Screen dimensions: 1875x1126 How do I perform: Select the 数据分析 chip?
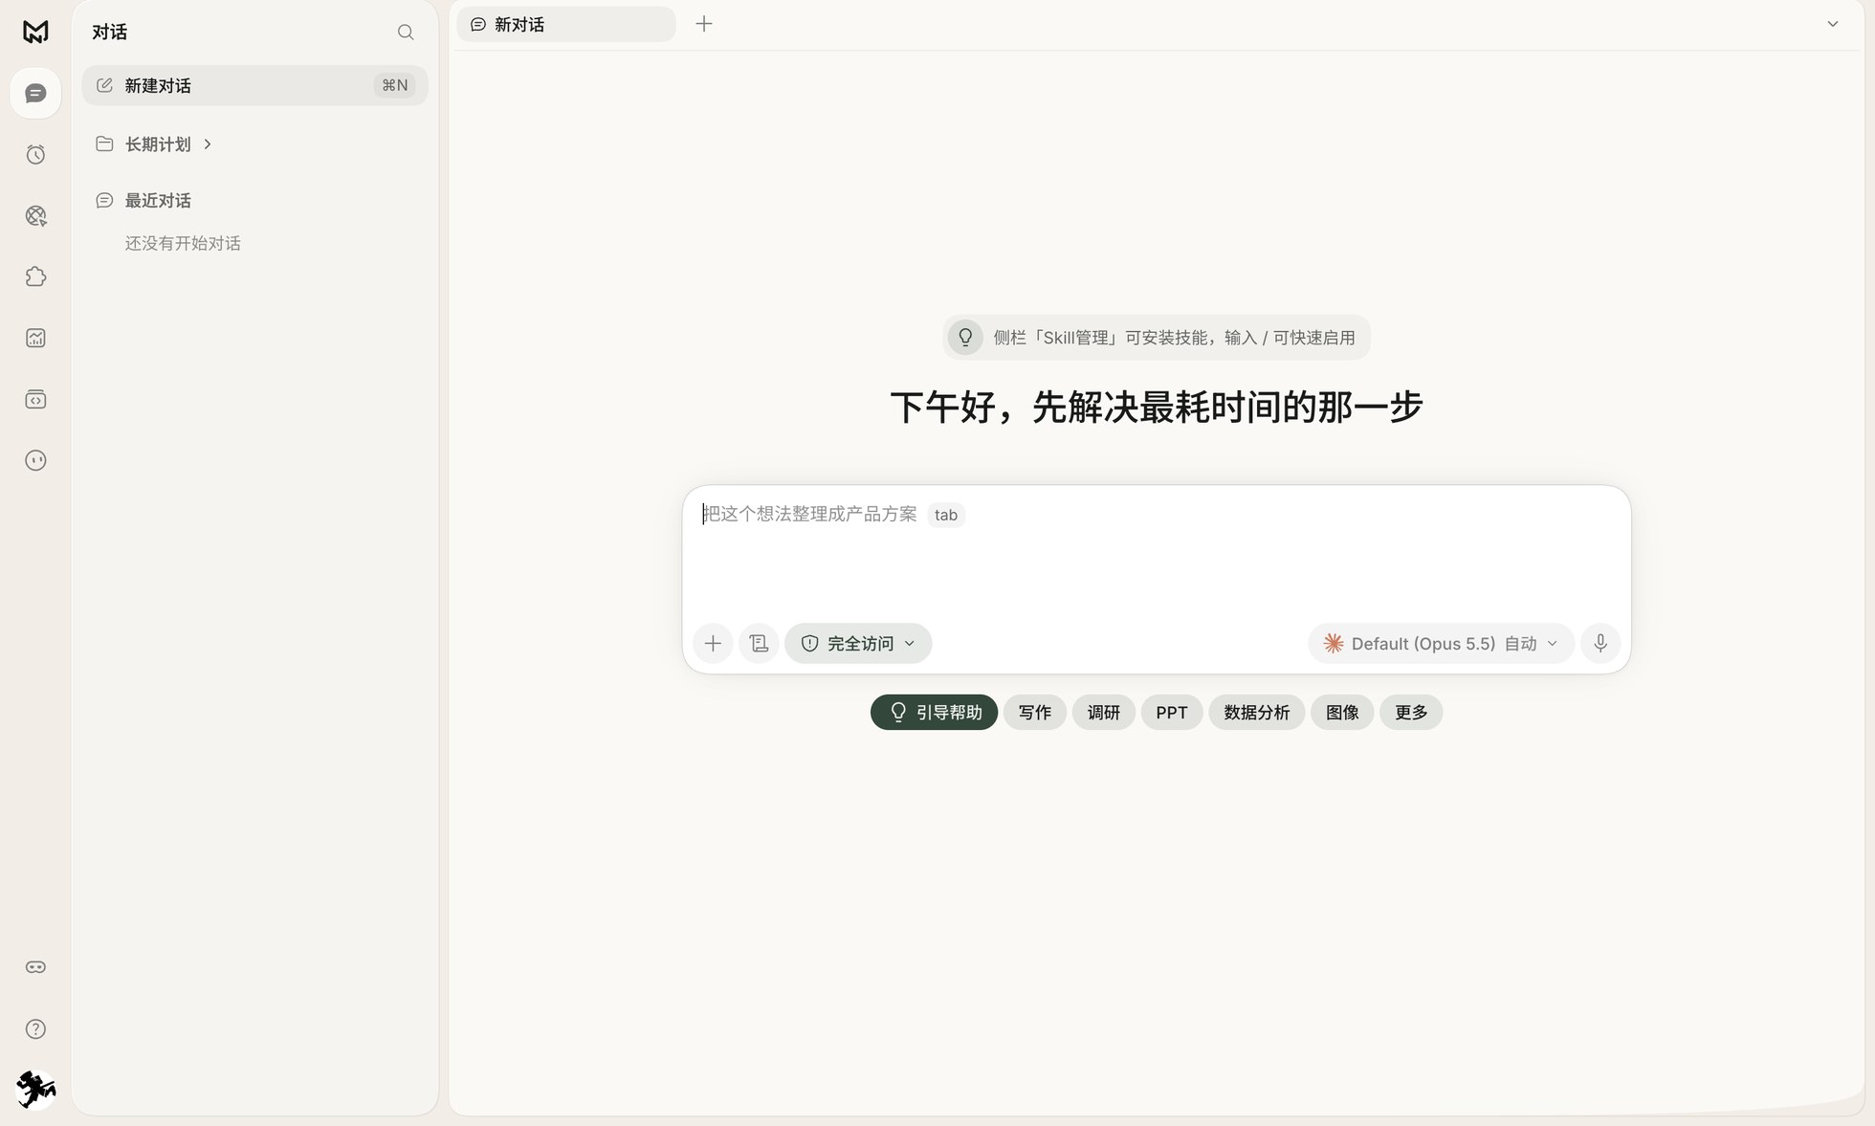1256,712
